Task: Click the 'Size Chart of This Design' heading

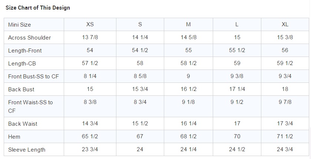Action: (38, 7)
